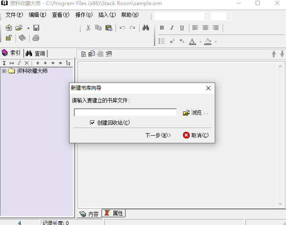
Task: Open the highlight color dropdown arrow
Action: coord(216,42)
